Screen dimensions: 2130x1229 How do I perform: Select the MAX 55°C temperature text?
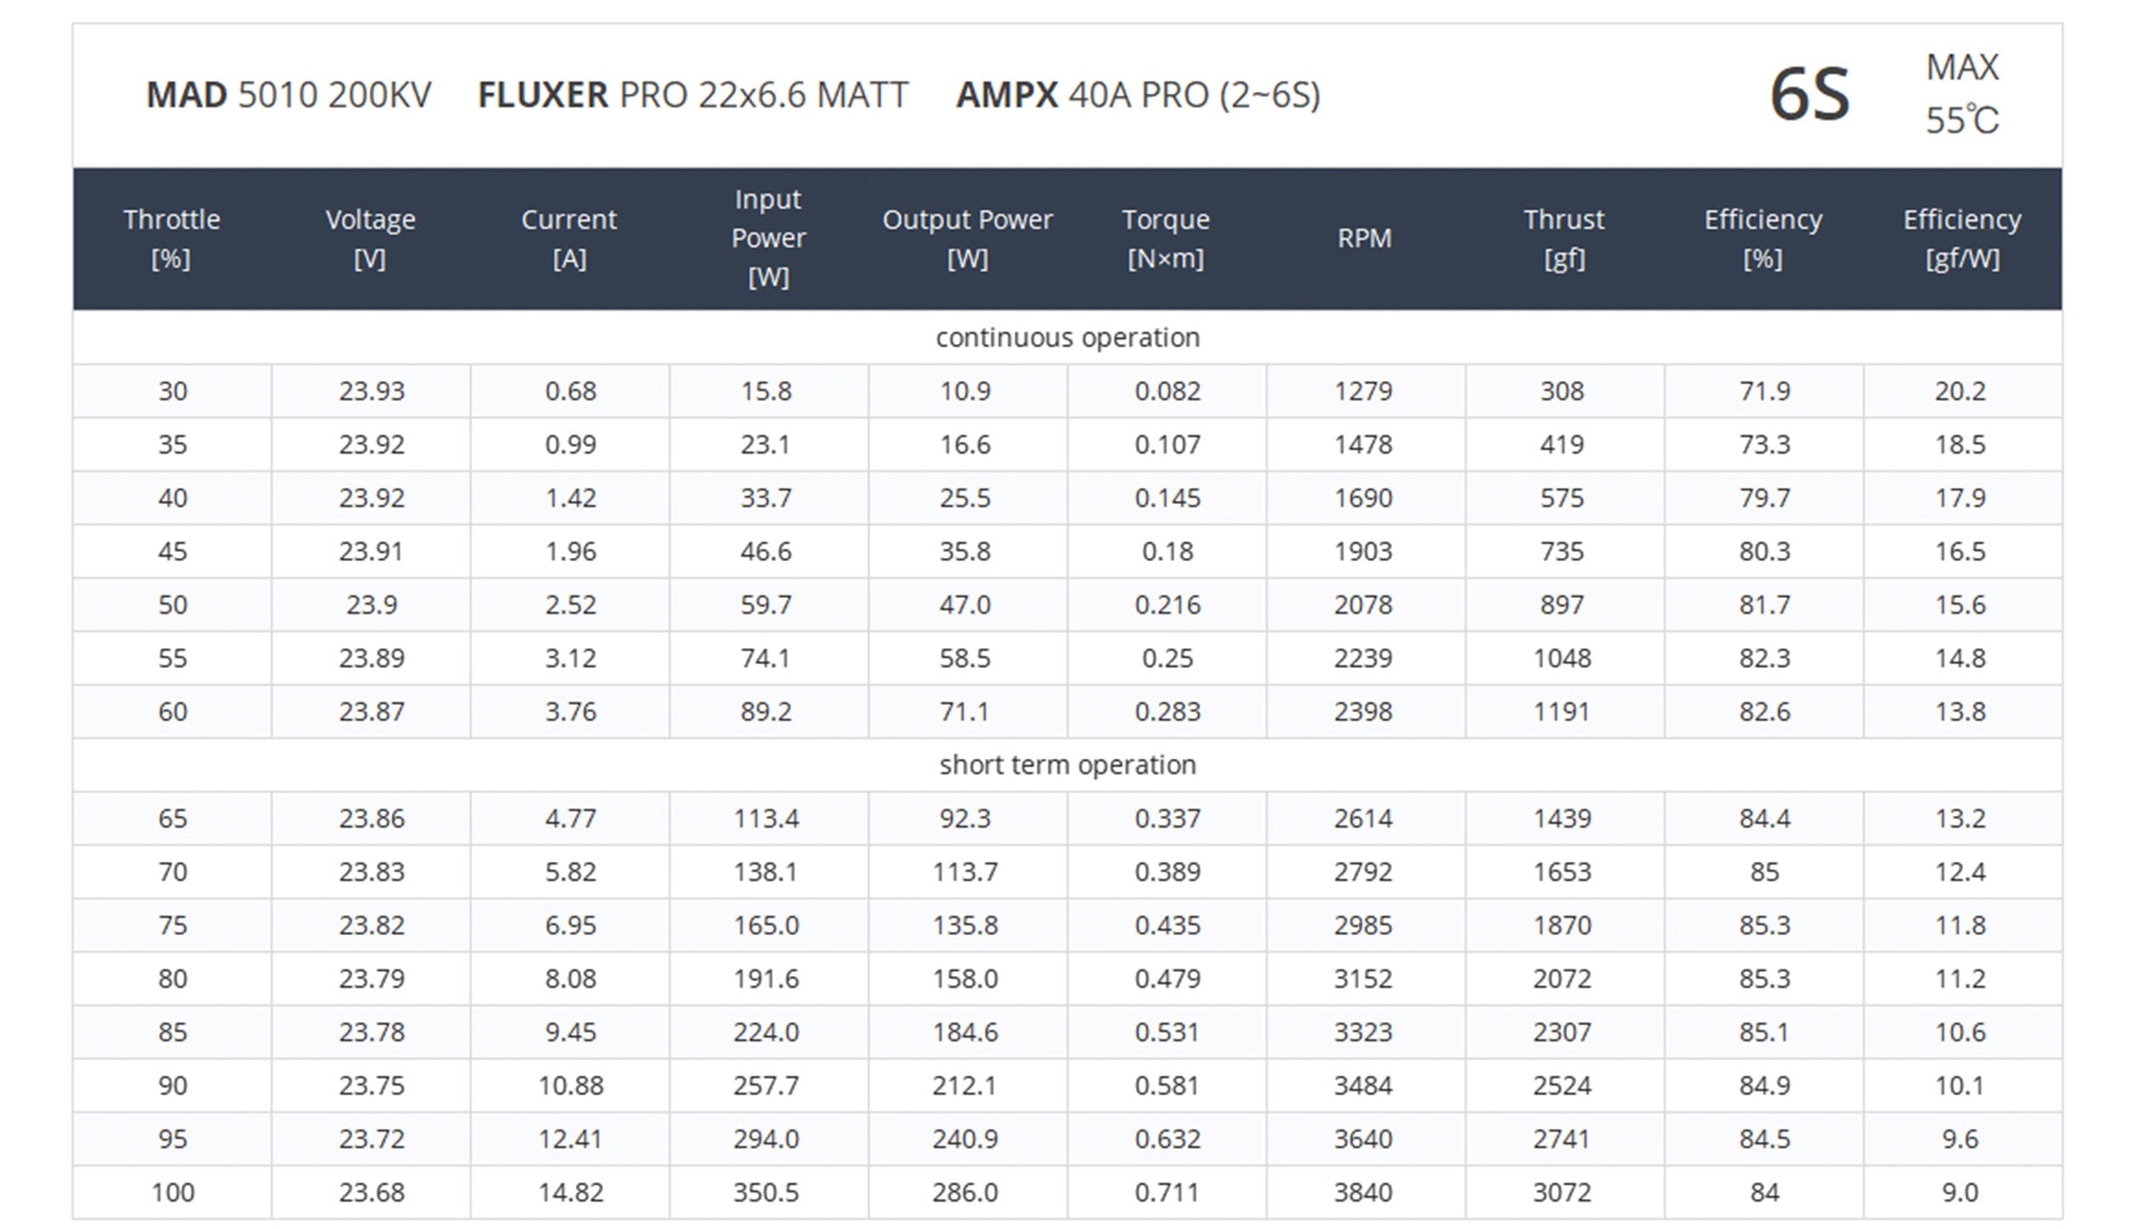1961,94
